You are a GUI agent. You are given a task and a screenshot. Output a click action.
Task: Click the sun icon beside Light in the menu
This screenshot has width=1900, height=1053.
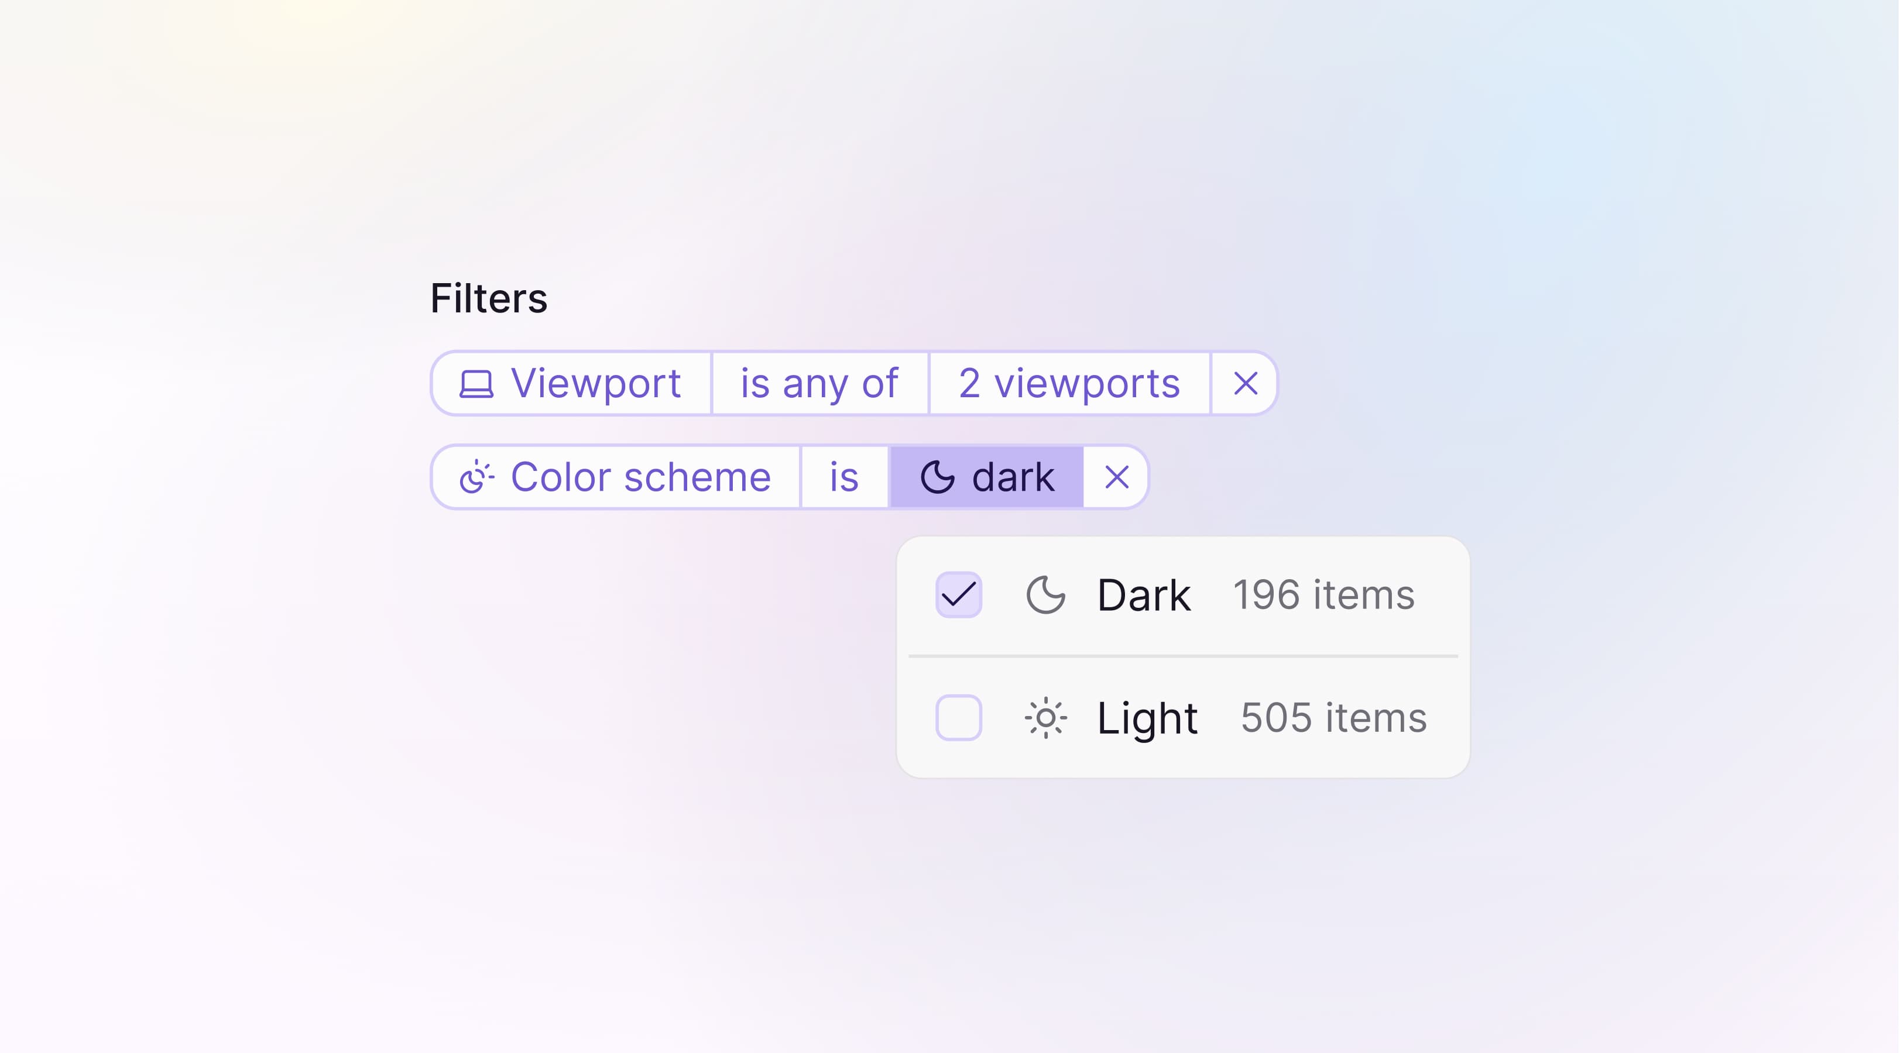[1046, 716]
